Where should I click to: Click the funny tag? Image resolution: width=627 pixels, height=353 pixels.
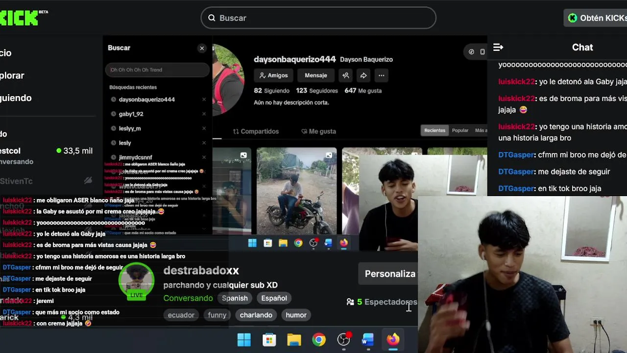[217, 315]
